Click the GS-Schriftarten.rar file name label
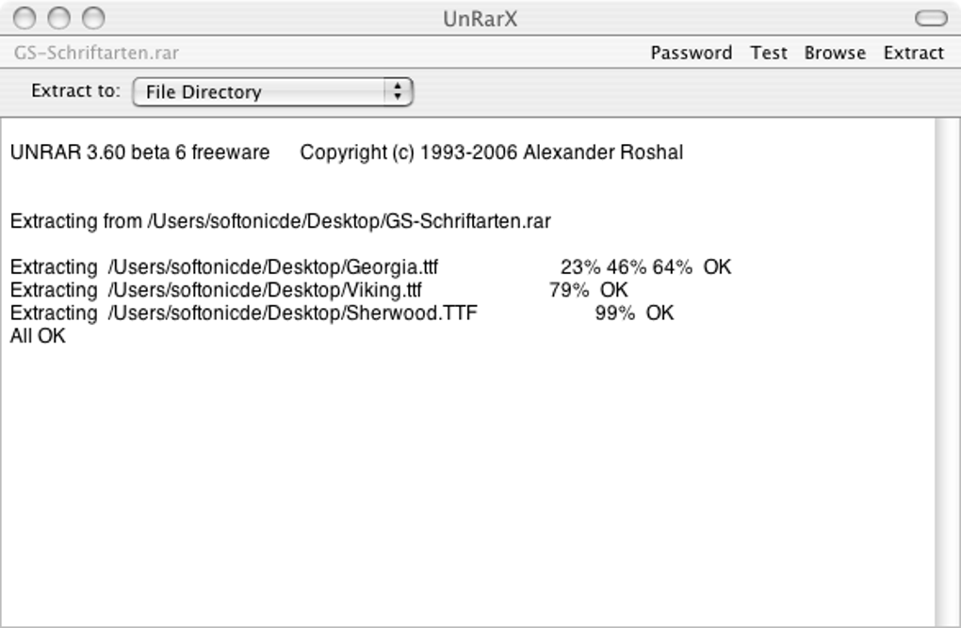The width and height of the screenshot is (961, 628). [96, 53]
